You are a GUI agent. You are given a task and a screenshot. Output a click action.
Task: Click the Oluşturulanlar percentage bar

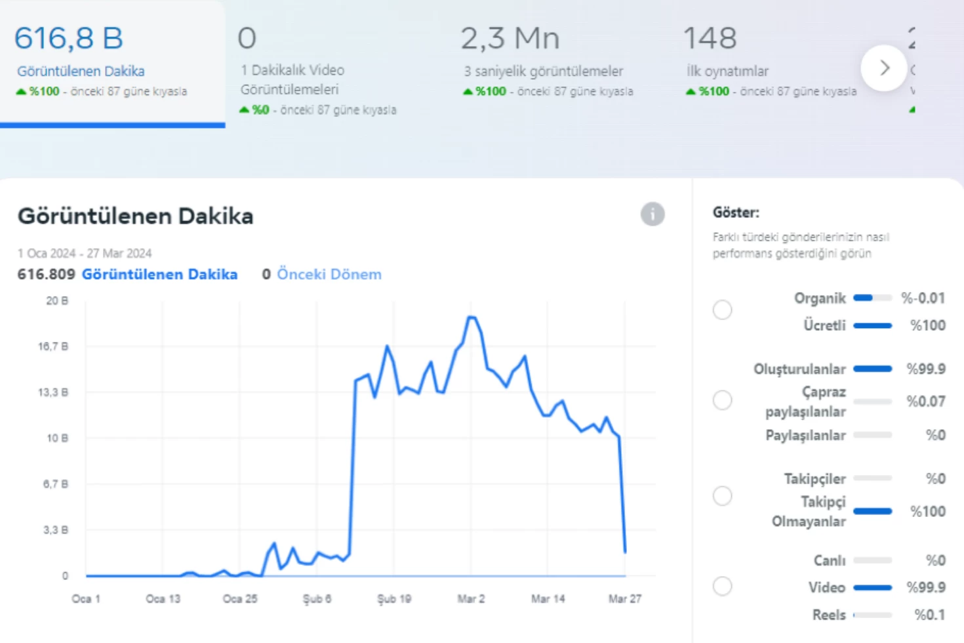pos(872,369)
